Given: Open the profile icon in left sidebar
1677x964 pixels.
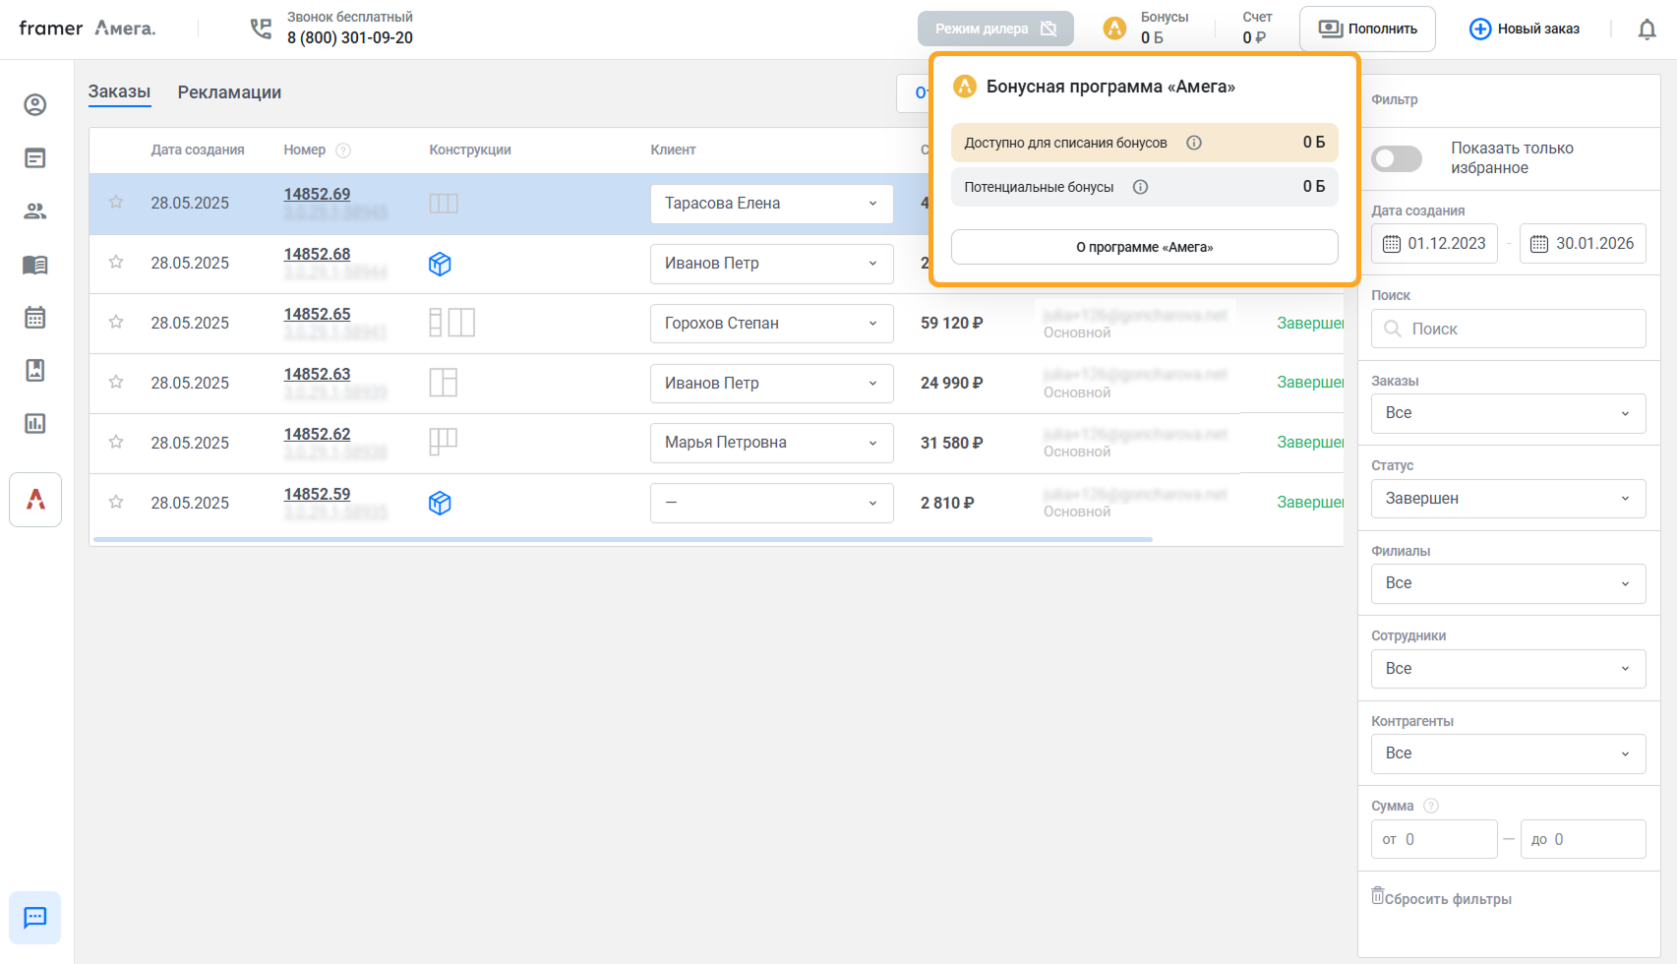Looking at the screenshot, I should [35, 104].
